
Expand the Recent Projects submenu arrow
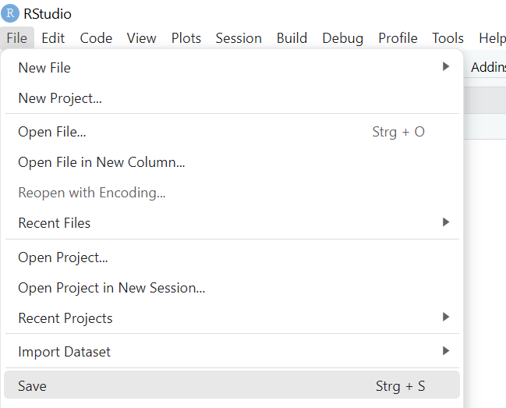(446, 317)
